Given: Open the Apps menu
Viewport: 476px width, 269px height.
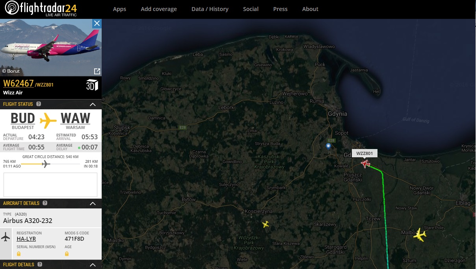Looking at the screenshot, I should [119, 9].
